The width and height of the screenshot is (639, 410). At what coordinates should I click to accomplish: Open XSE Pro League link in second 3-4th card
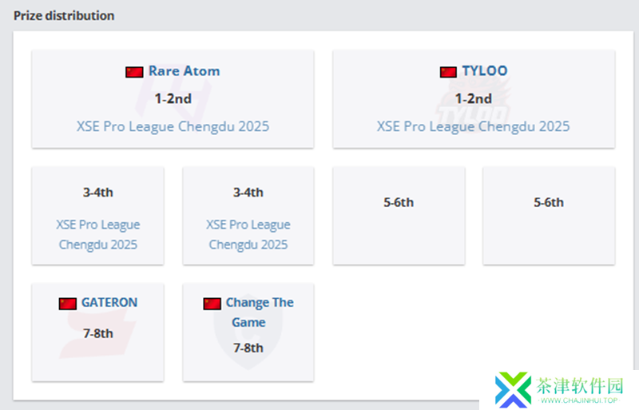[x=248, y=235]
